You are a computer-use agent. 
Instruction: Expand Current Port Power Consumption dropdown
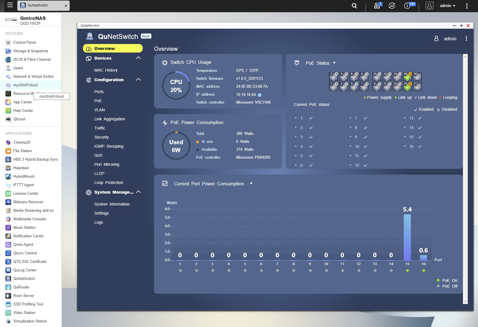click(251, 184)
